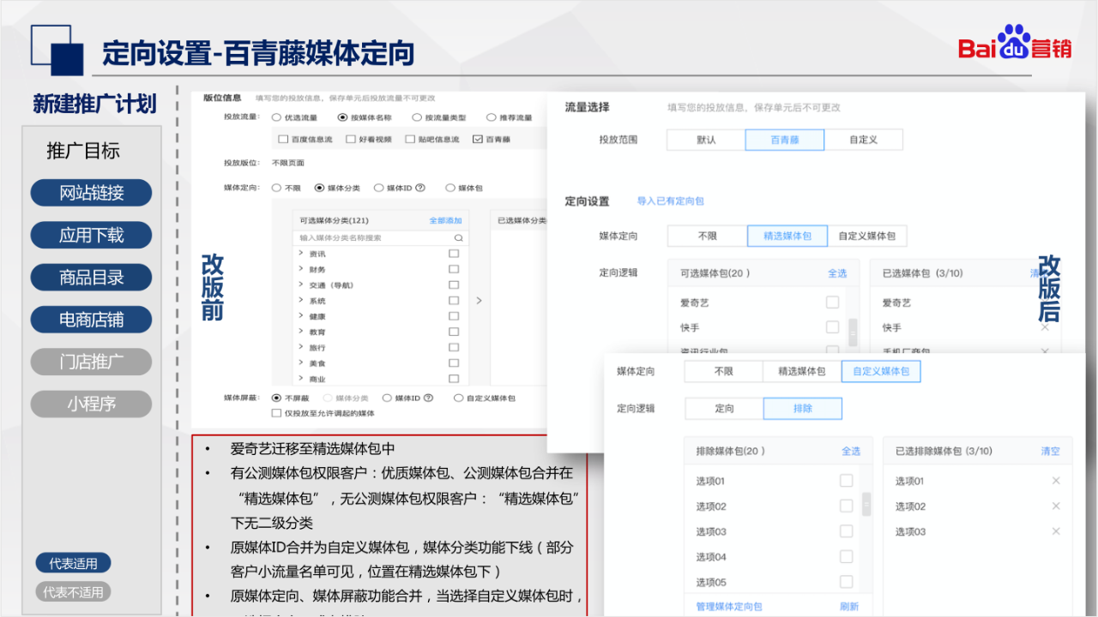Check the 百度信息流 checkbox
1098x617 pixels.
tap(283, 139)
